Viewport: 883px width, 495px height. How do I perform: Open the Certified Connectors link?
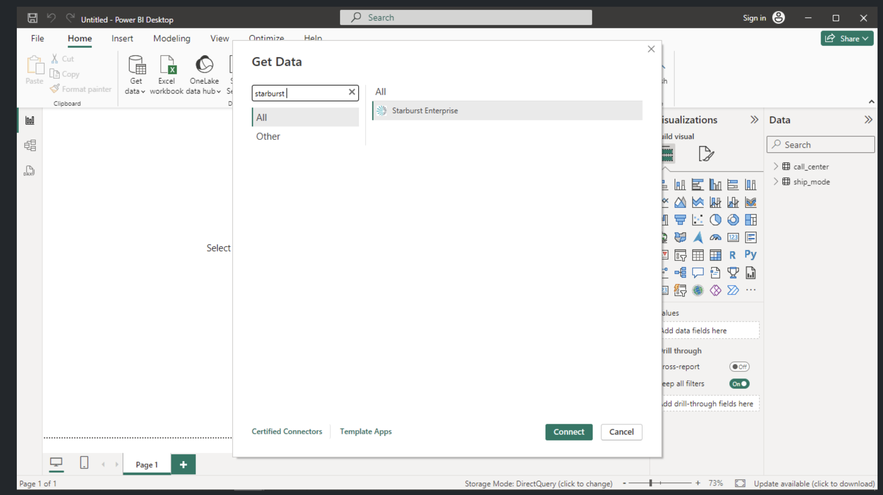tap(287, 431)
